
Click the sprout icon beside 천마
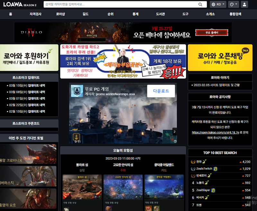click(x=204, y=162)
